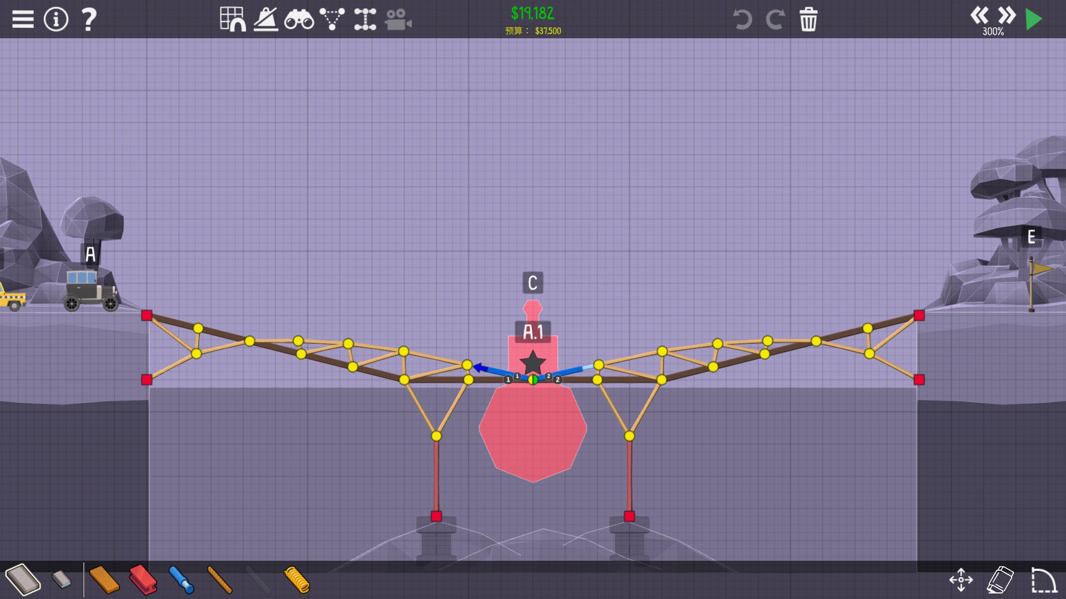The image size is (1066, 599).
Task: Increase simulation speed with right chevrons
Action: pos(1006,15)
